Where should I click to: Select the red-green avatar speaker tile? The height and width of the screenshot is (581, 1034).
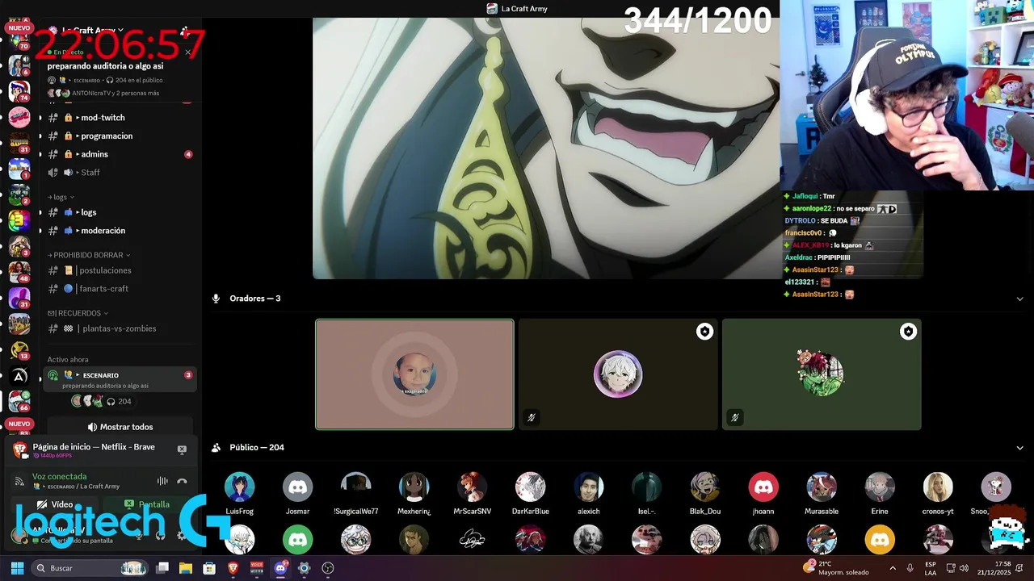click(x=822, y=374)
